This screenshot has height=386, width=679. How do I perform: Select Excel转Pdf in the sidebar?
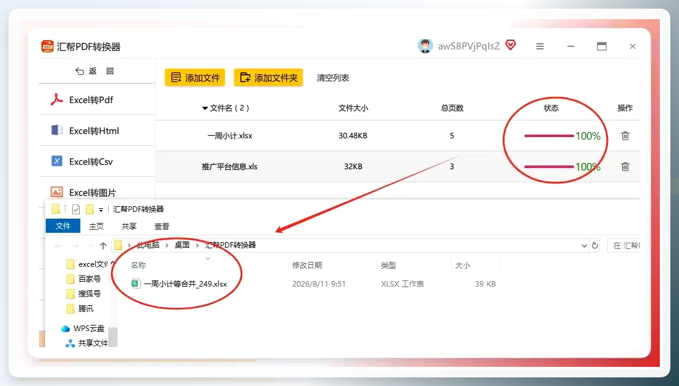click(97, 99)
